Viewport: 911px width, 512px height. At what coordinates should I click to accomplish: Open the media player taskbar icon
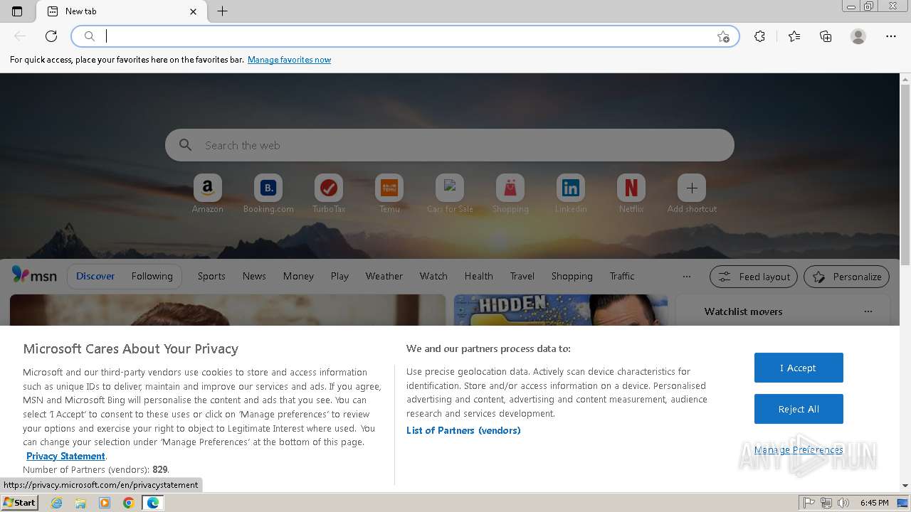pyautogui.click(x=105, y=503)
